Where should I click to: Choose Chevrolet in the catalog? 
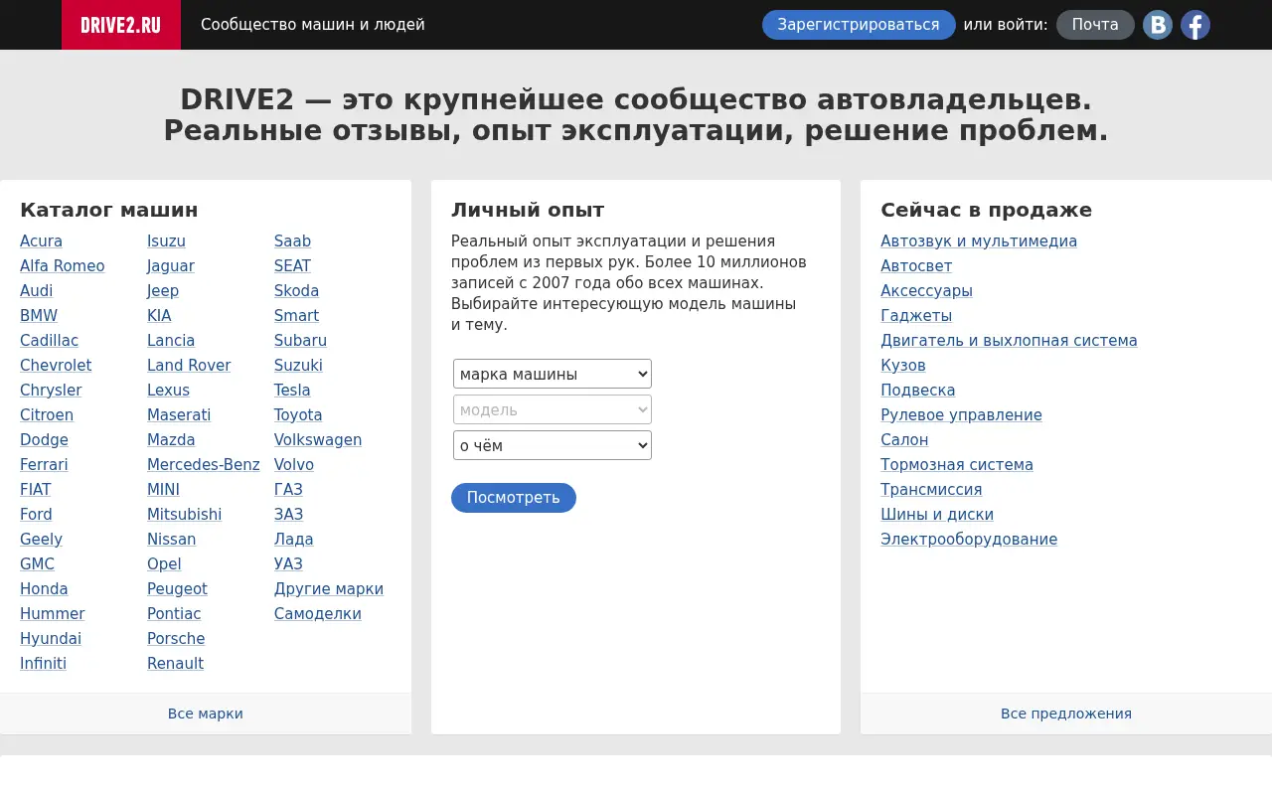pos(56,366)
